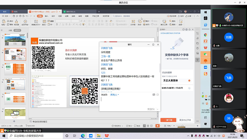Switch to Slide Sorter view icon
Viewport: 247px width, 139px height.
point(148,126)
